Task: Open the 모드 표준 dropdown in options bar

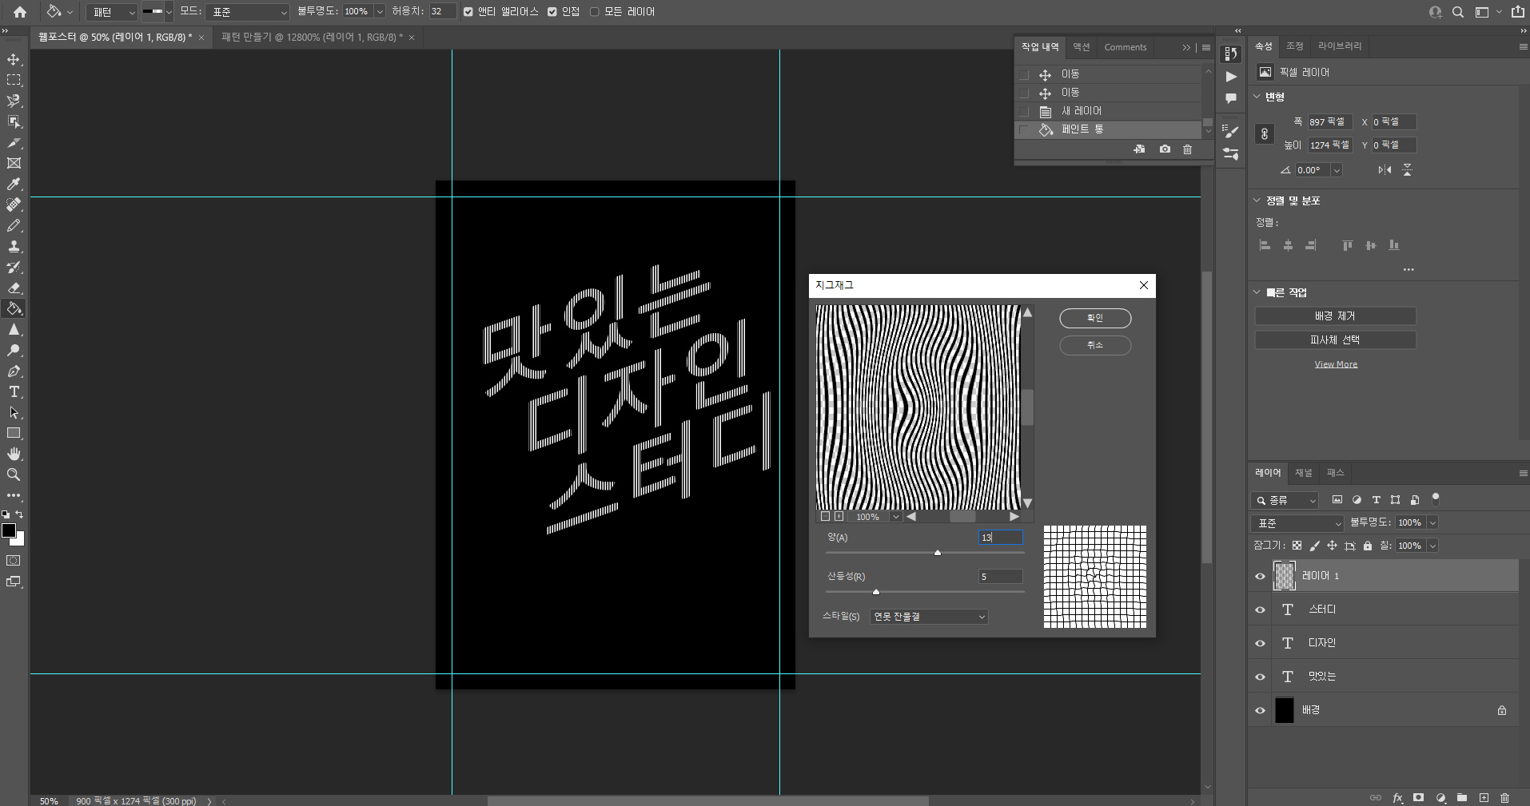Action: [247, 12]
